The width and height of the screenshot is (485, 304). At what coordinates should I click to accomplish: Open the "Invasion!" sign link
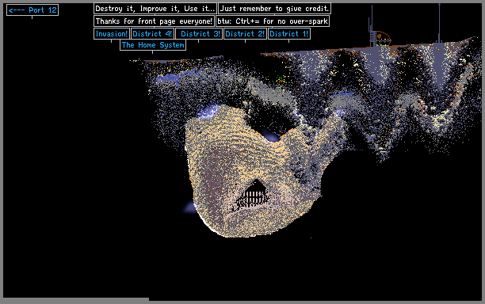112,34
